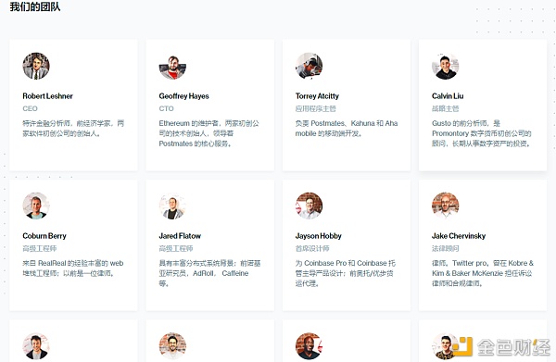This screenshot has width=556, height=362.
Task: Click the Torrey Atcitty name heading
Action: tap(317, 96)
